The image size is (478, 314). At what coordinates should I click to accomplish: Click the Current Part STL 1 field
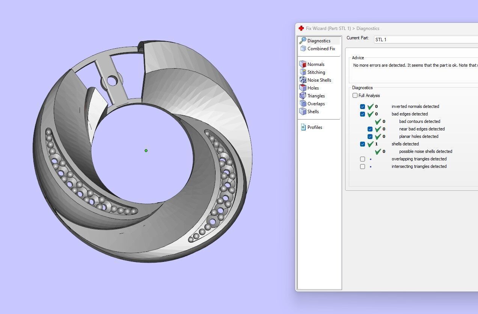click(x=426, y=39)
